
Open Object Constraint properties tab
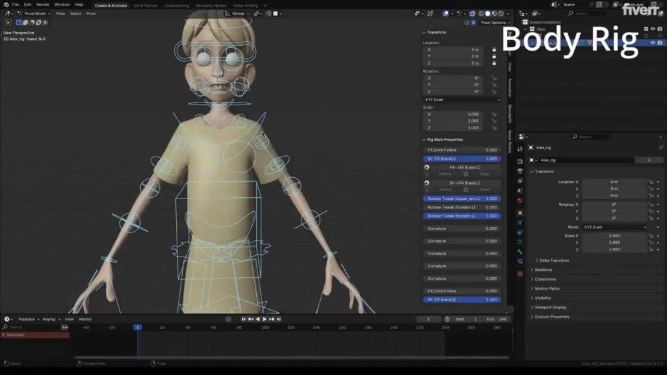[520, 232]
